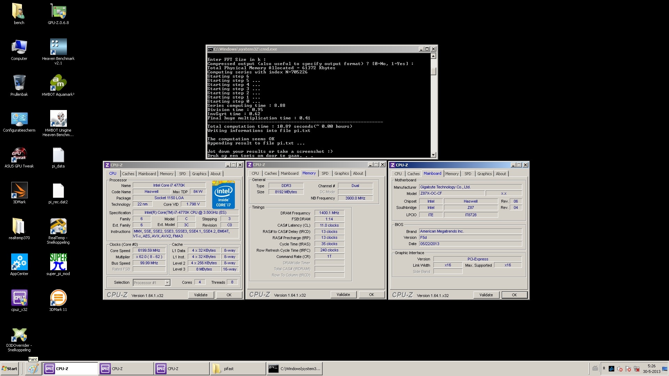Click Validate in the CPU tab window
The height and width of the screenshot is (376, 669).
(201, 295)
